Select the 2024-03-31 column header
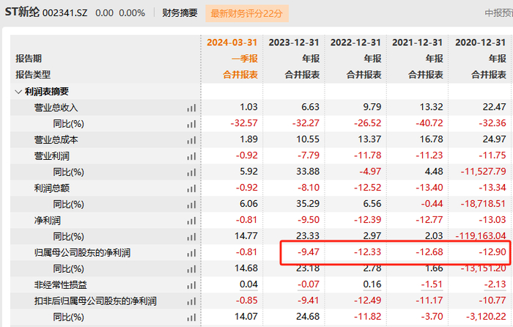The image size is (513, 327). point(232,43)
